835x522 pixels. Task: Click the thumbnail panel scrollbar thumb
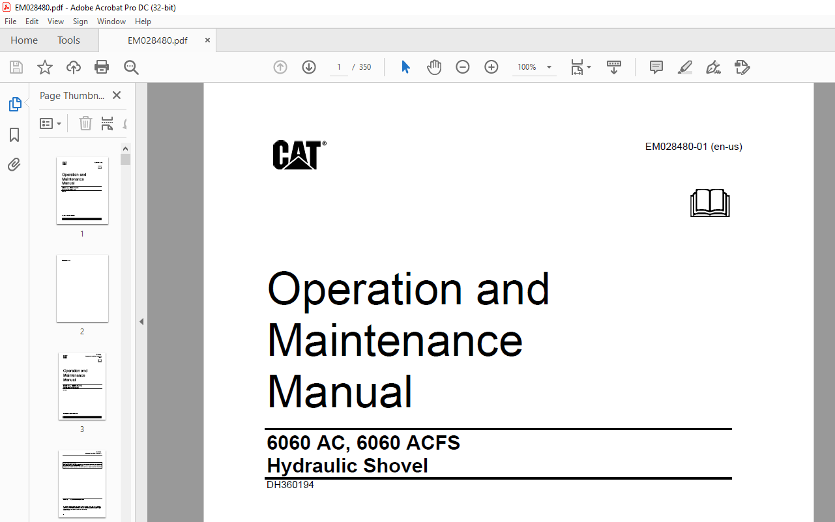126,159
